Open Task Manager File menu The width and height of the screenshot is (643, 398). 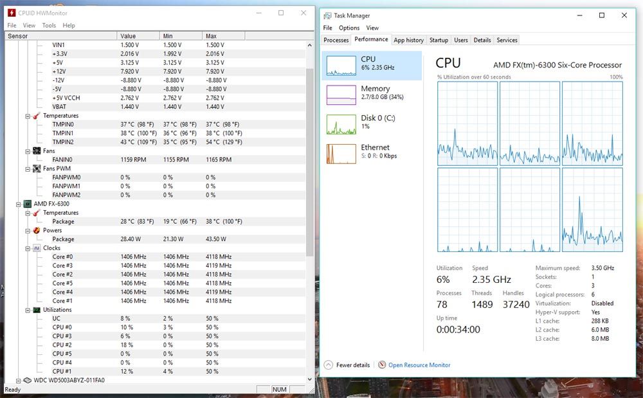pos(328,28)
